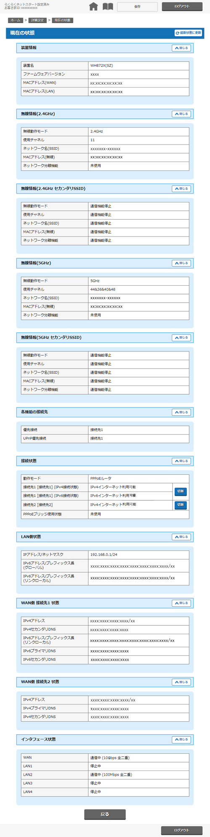Collapse the 無線情報(5GHz) section

click(x=182, y=263)
